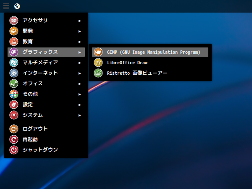This screenshot has width=252, height=189.
Task: Click the LibreOffice Draw icon
Action: coord(98,63)
